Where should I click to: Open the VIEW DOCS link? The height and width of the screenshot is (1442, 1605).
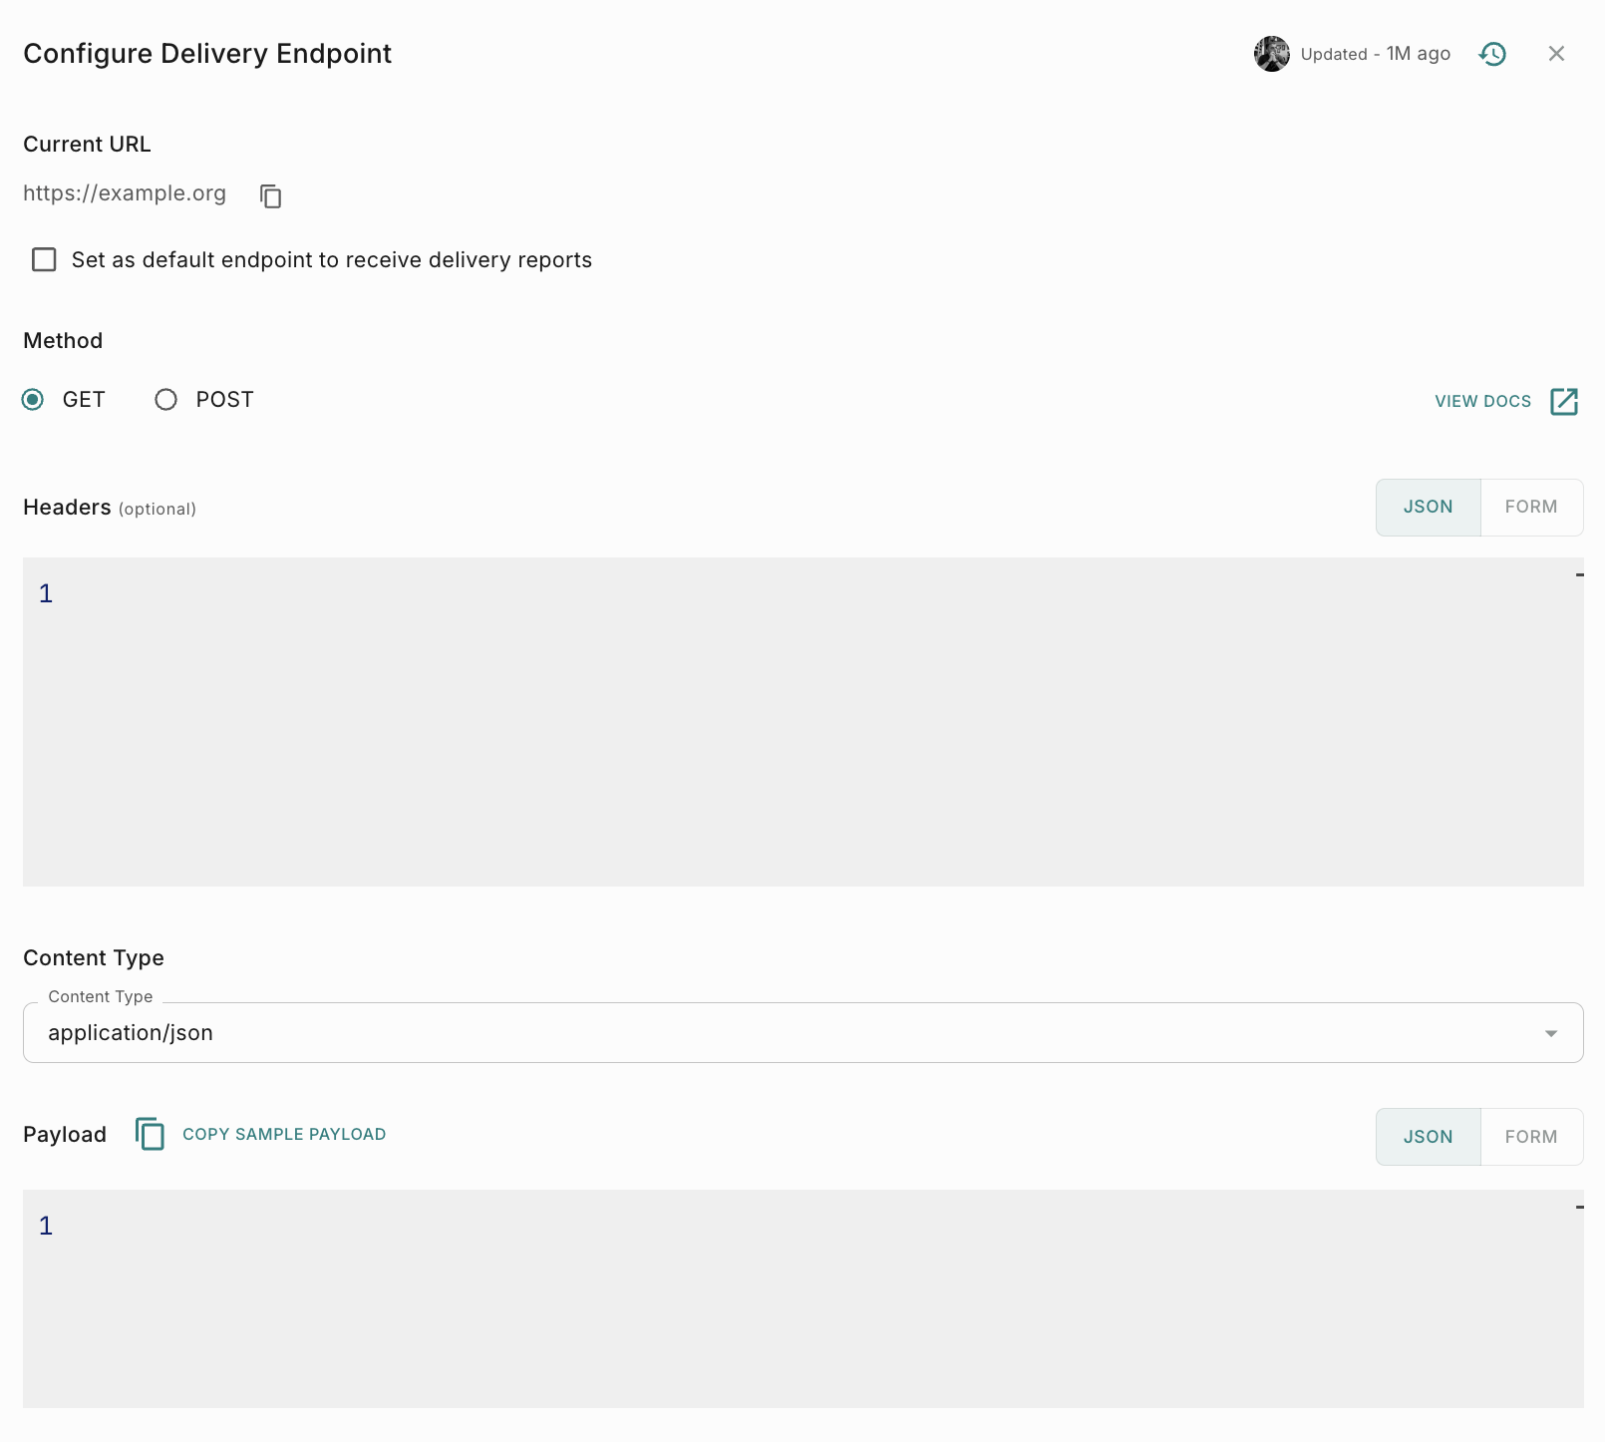[x=1482, y=401]
